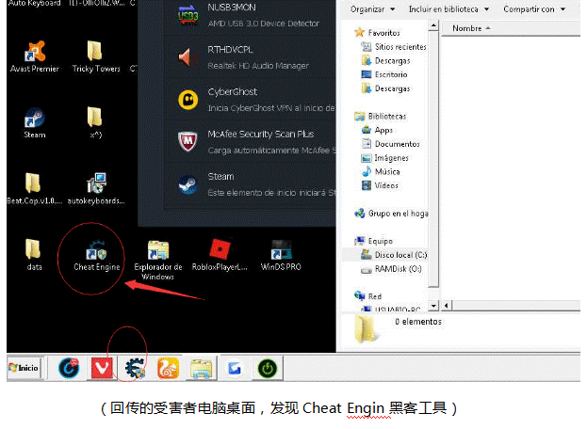The height and width of the screenshot is (429, 587).
Task: Open Sitios recientes in navigation pane
Action: pos(394,47)
